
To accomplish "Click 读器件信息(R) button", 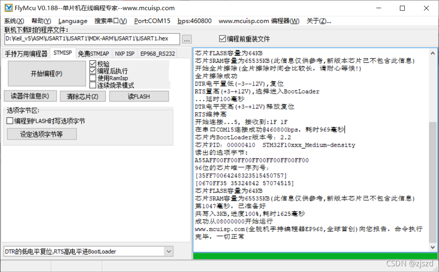I will (30, 96).
